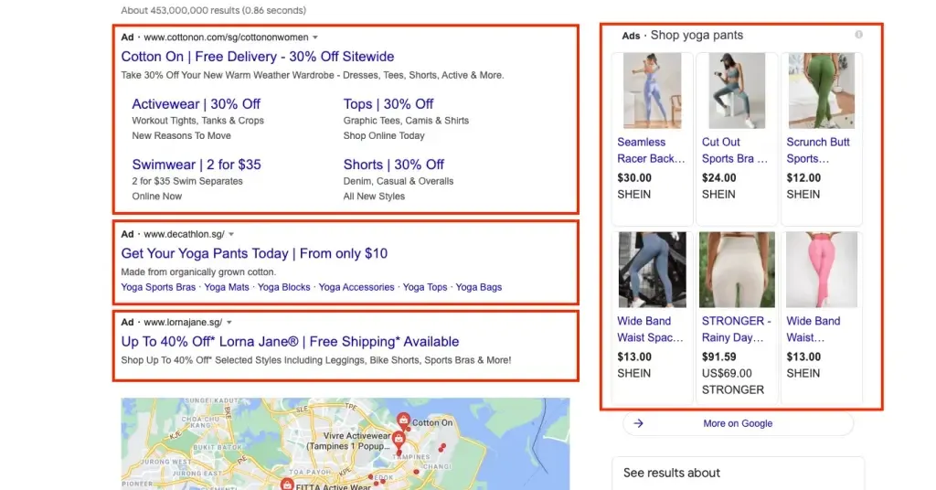Image resolution: width=936 pixels, height=490 pixels.
Task: Click the $30.00 price text
Action: [x=634, y=178]
